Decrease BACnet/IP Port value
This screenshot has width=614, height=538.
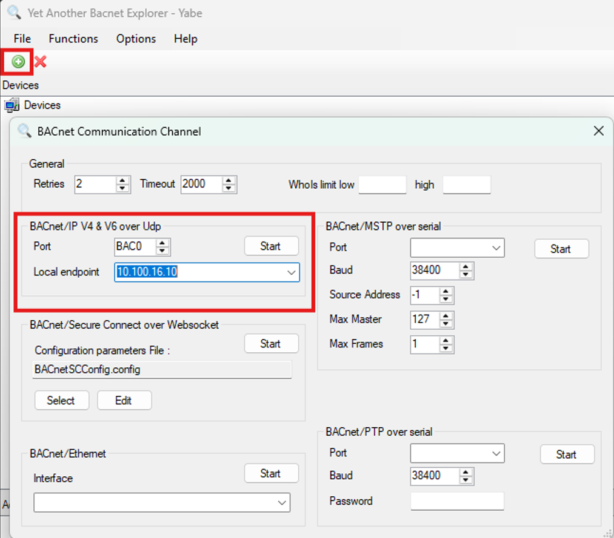(162, 251)
